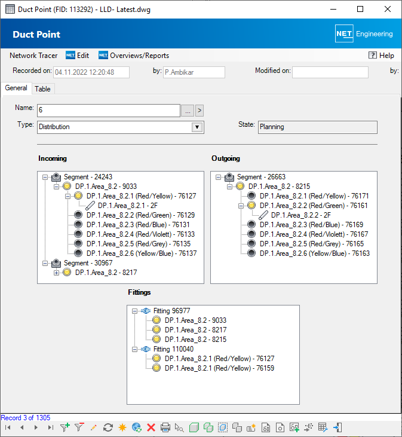
Task: Click the add filter funnel with green plus
Action: point(65,427)
